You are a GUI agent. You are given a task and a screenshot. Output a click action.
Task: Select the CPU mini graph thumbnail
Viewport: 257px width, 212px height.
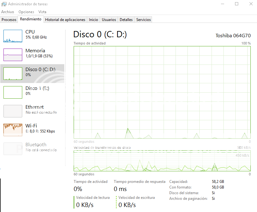(x=13, y=36)
